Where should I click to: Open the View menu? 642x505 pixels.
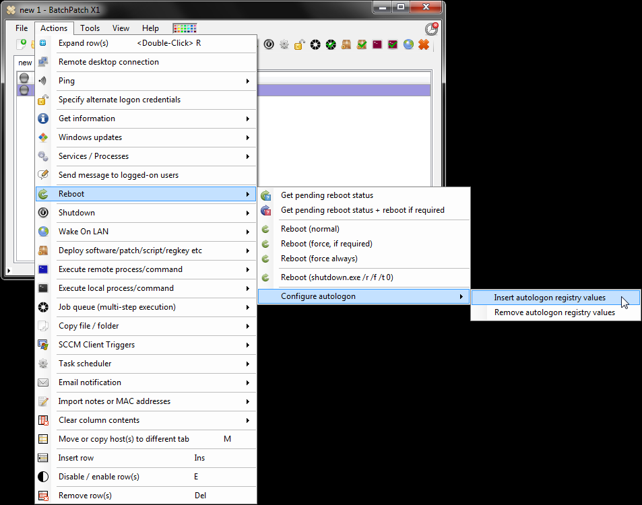(121, 28)
